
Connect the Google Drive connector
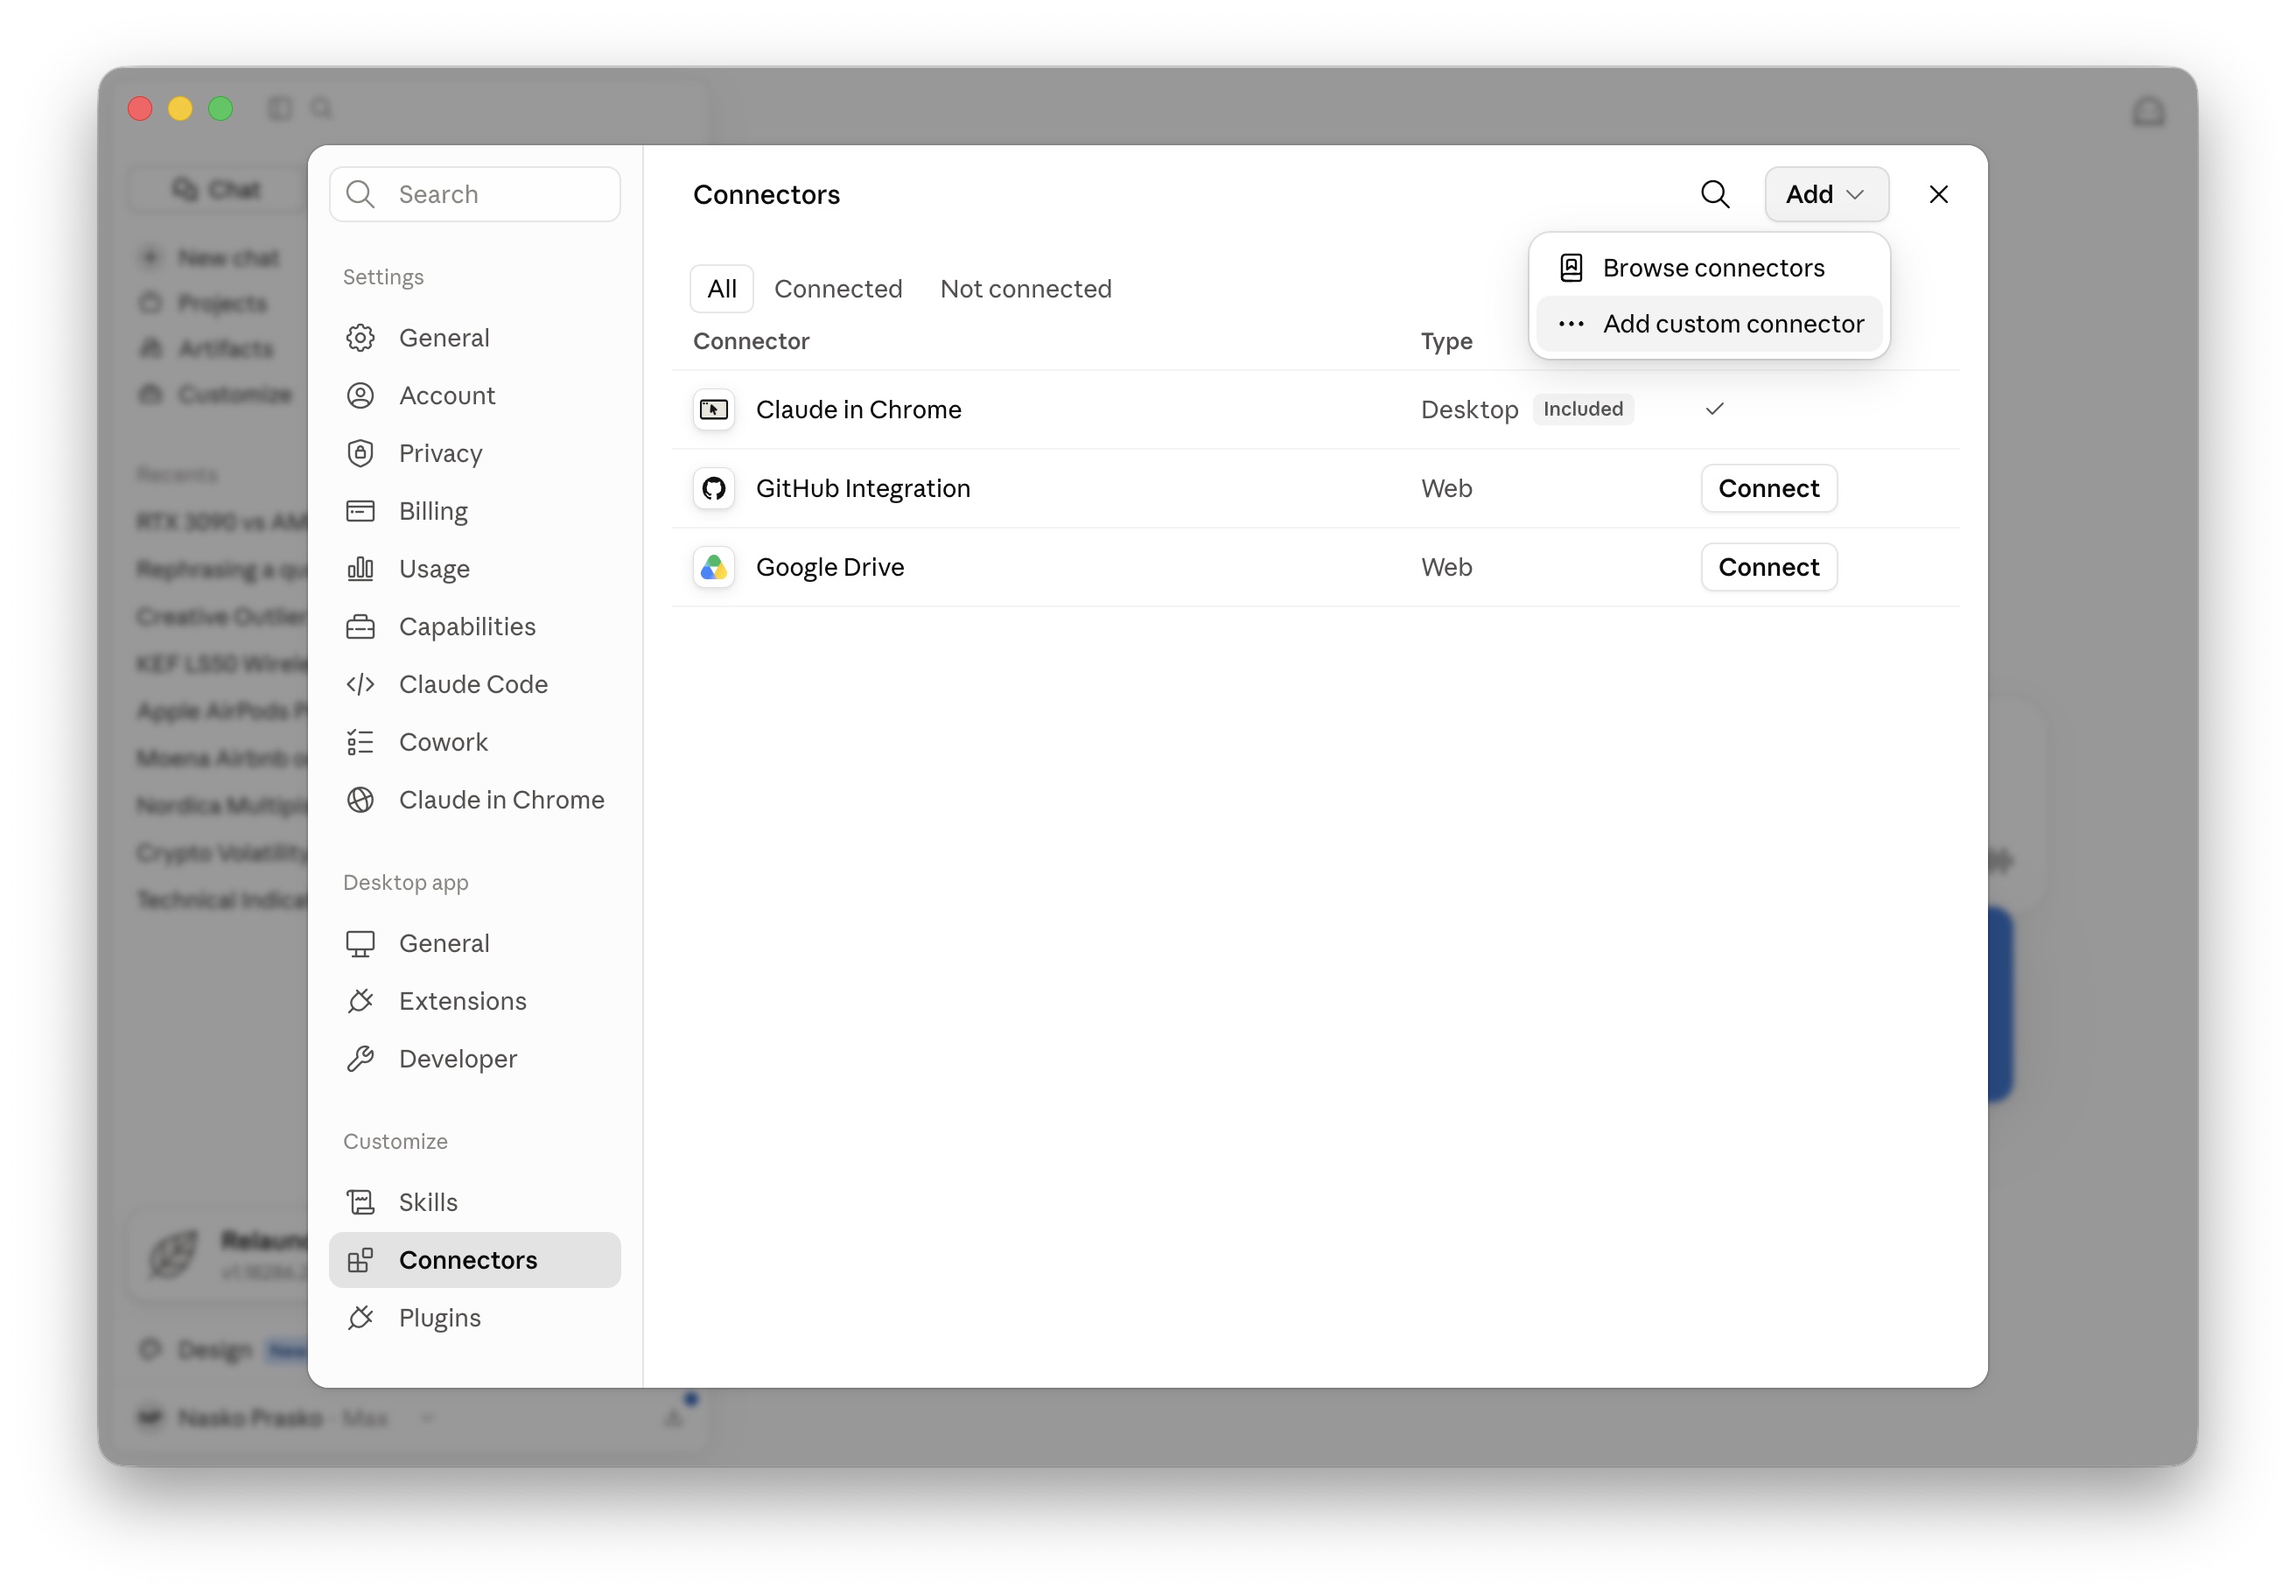point(1768,568)
